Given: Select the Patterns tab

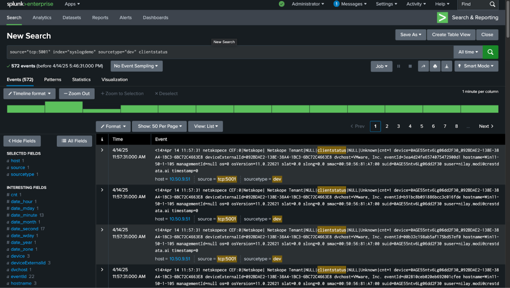Looking at the screenshot, I should [x=53, y=80].
